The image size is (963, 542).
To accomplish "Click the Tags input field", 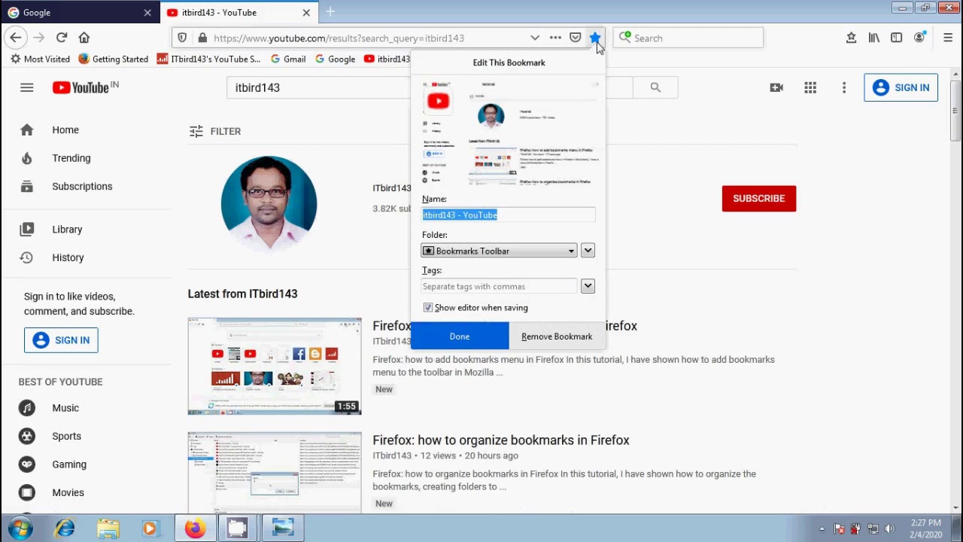I will click(499, 286).
